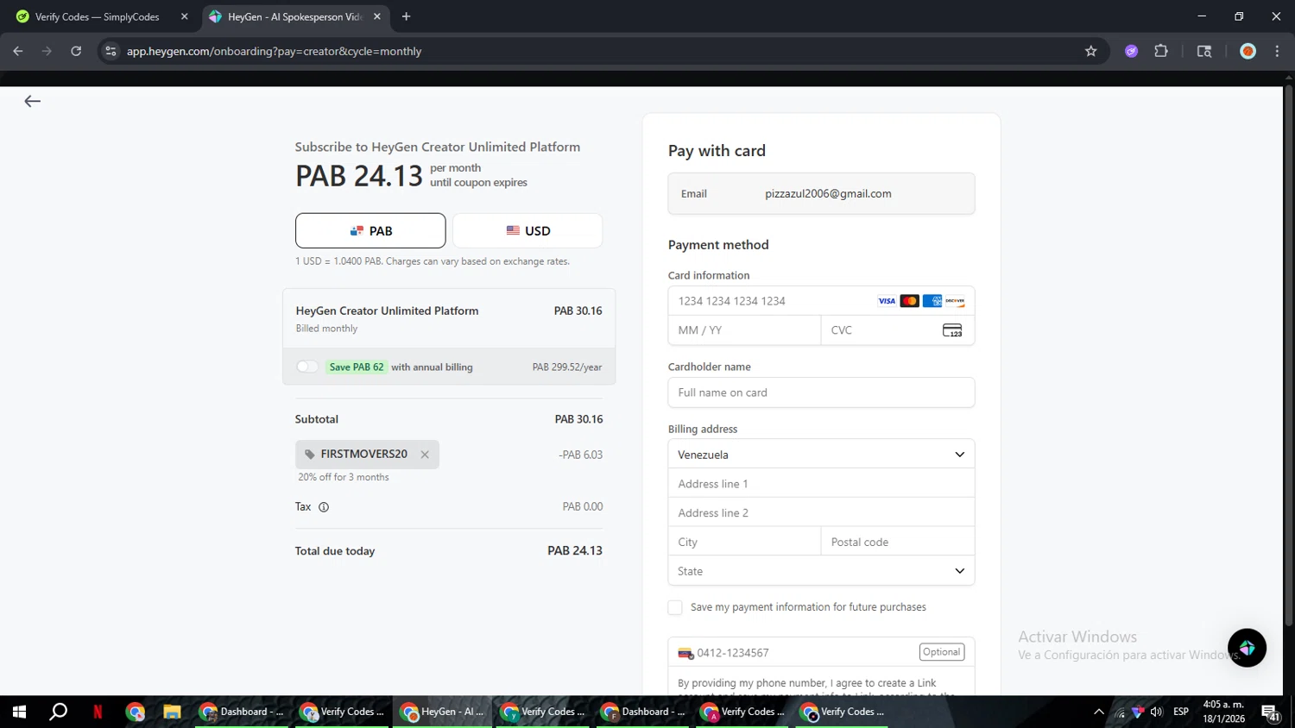The image size is (1295, 728).
Task: Click the CVC field
Action: (897, 330)
